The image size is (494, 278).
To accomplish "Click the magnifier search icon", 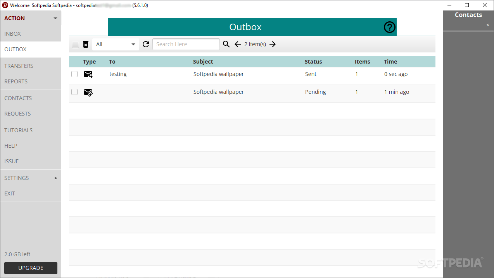I will click(x=226, y=44).
